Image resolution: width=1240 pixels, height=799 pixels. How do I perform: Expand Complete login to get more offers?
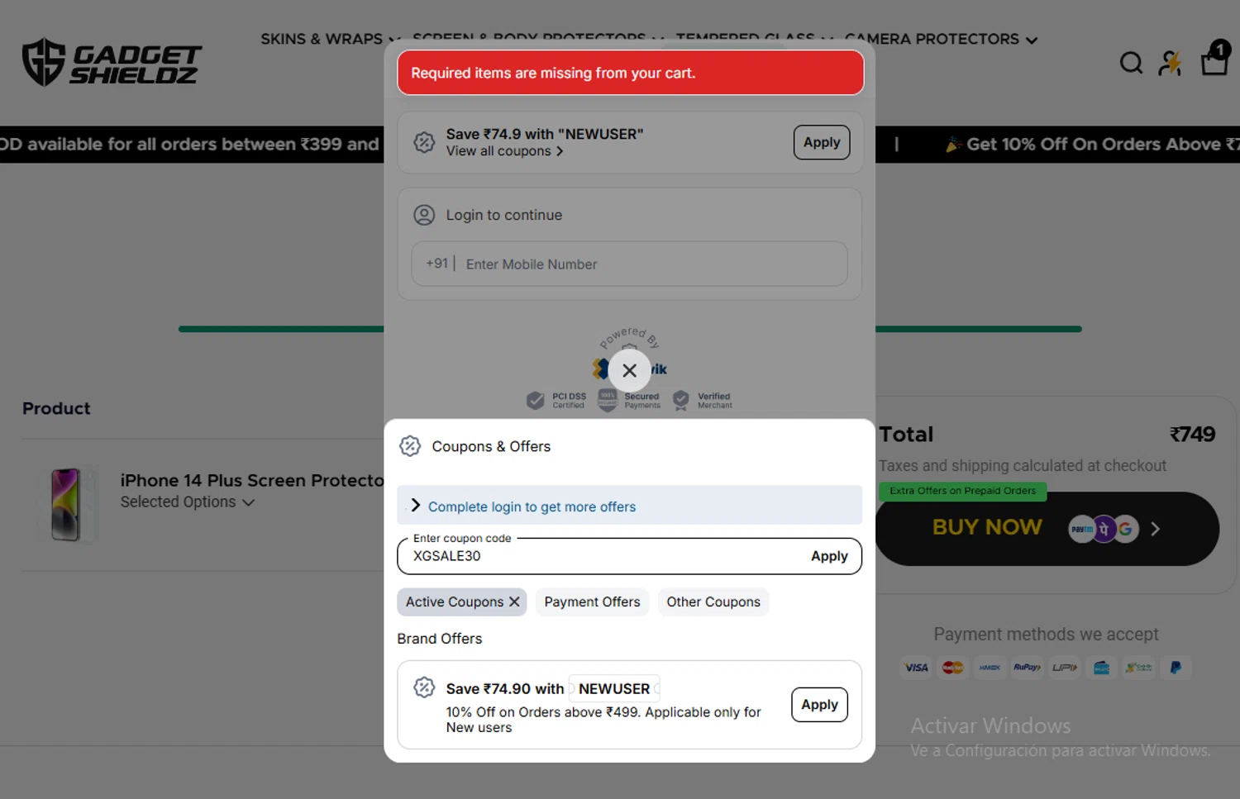point(629,506)
